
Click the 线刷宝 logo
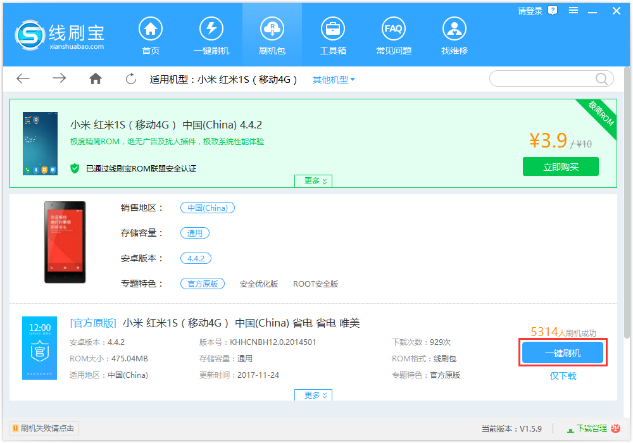(x=60, y=35)
